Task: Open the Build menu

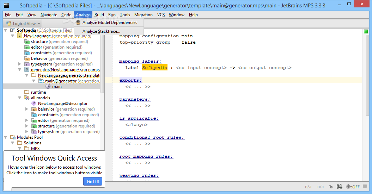Action: coord(99,15)
